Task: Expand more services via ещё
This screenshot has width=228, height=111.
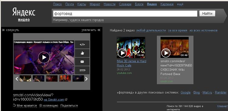Action: pyautogui.click(x=180, y=4)
